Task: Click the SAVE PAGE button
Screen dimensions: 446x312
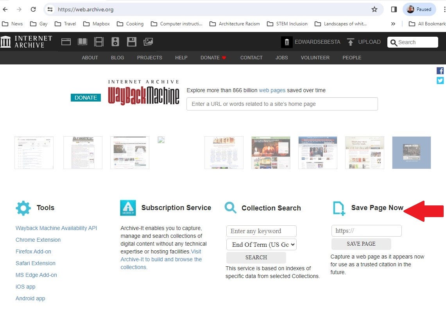Action: [x=361, y=244]
